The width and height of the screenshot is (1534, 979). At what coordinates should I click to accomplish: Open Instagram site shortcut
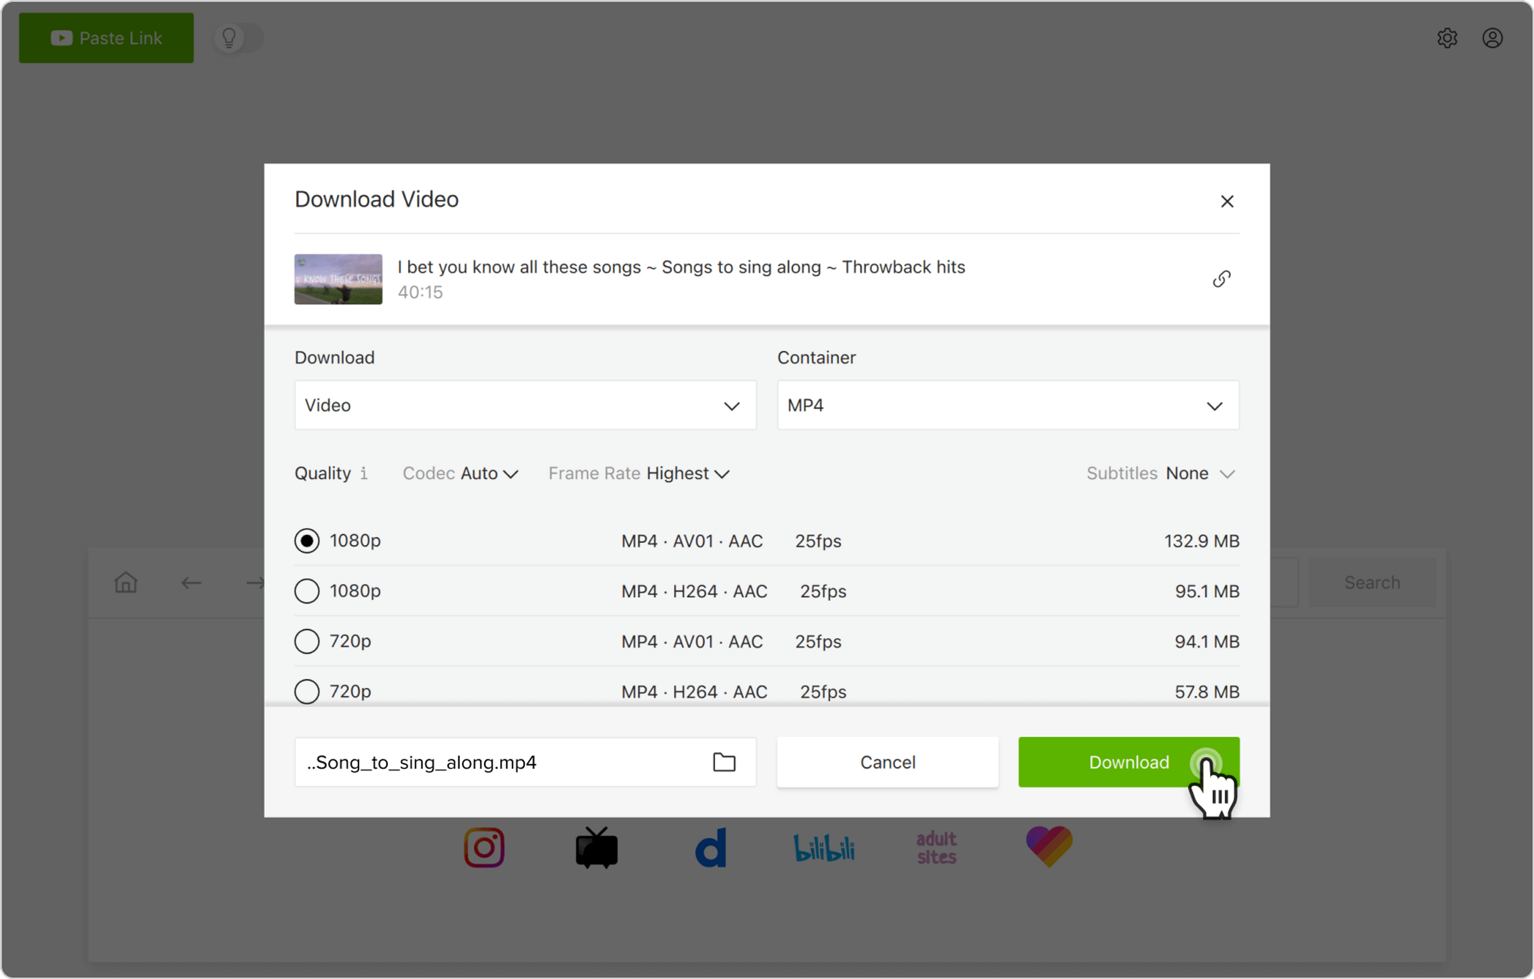click(484, 848)
